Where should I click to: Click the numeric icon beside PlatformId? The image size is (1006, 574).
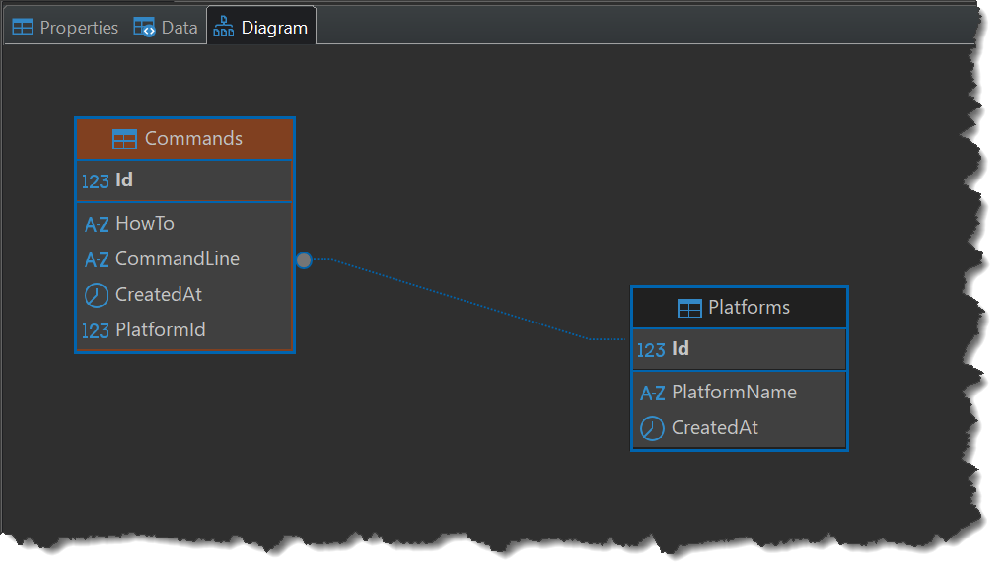click(x=96, y=330)
